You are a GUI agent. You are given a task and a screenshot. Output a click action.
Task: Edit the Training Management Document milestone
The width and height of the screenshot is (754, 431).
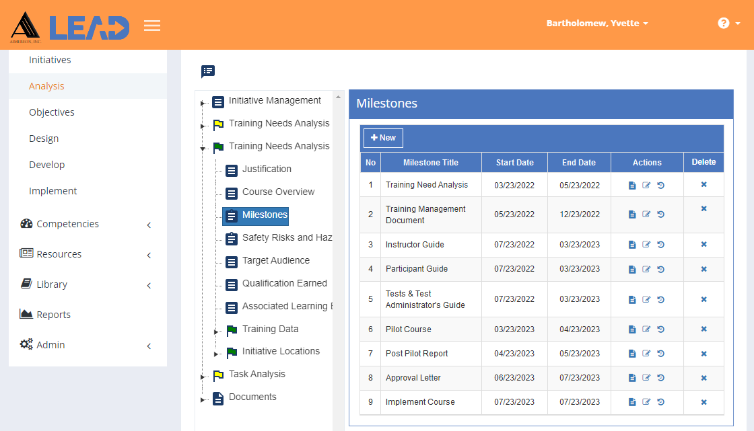point(646,214)
